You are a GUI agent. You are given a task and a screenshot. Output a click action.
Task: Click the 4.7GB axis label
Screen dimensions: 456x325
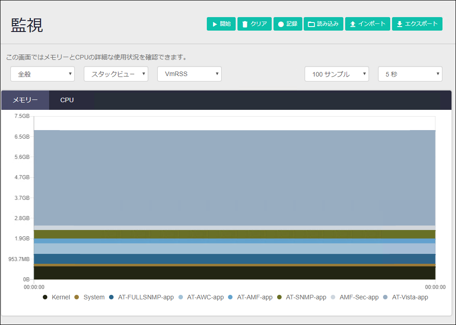[x=22, y=177]
